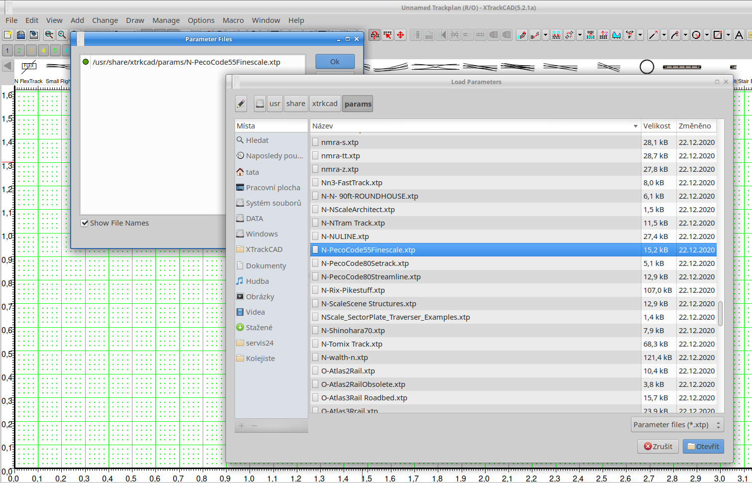This screenshot has width=752, height=483.
Task: Click the pencil path-edit icon in Load Parameters
Action: (241, 104)
